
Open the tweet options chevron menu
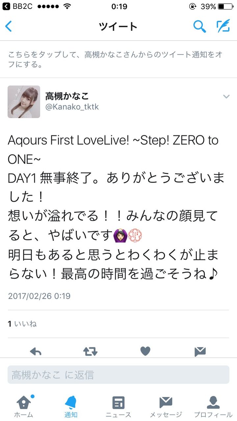click(x=226, y=96)
